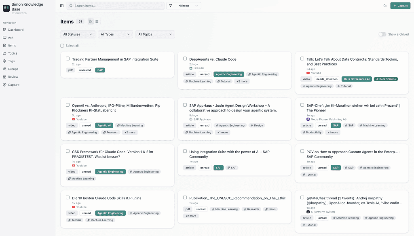Screen dimensions: 414x236
Task: Open Groups in the navigation
Action: (13, 69)
